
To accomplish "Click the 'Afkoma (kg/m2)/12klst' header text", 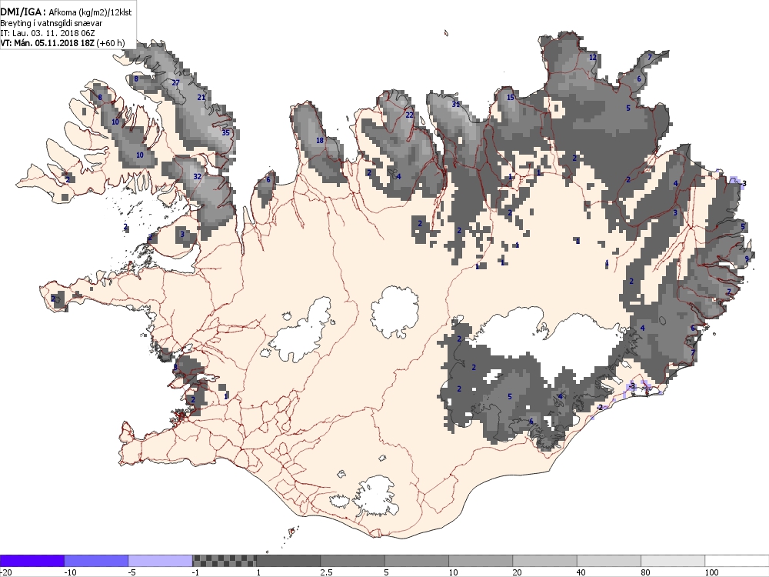I will 90,12.
